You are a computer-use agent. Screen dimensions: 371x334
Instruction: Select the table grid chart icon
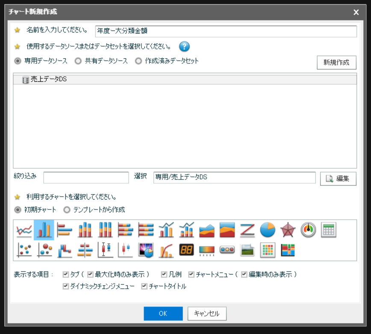(329, 230)
